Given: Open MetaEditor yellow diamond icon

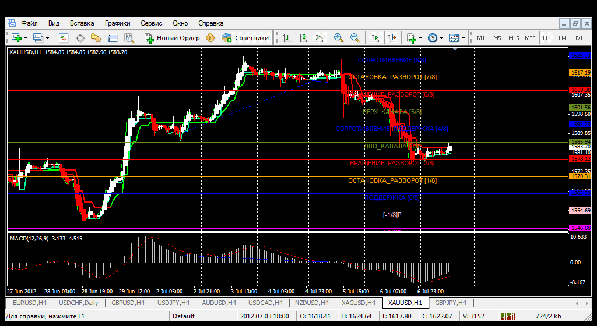Looking at the screenshot, I should (210, 38).
